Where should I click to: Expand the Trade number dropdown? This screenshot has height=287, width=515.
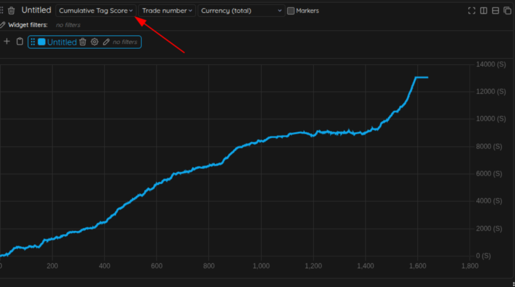coord(166,11)
